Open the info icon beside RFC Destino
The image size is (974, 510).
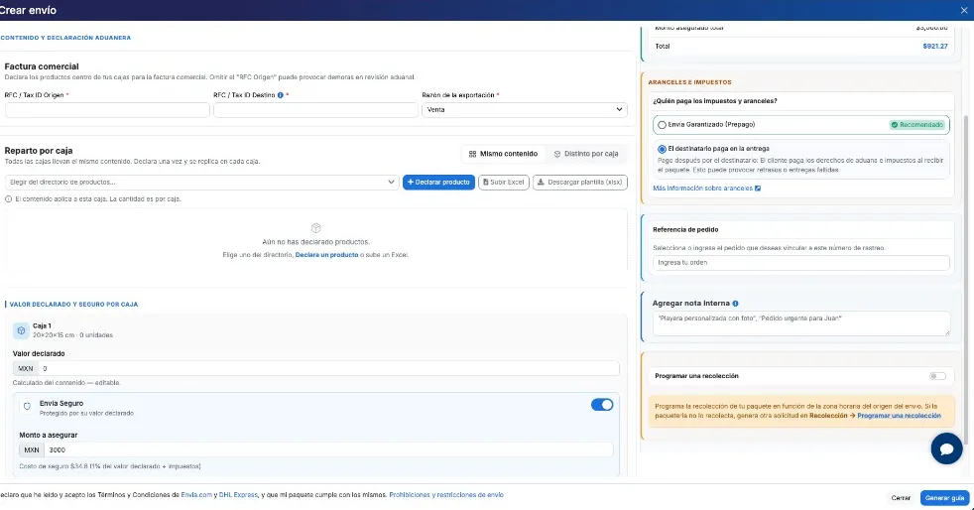point(280,95)
